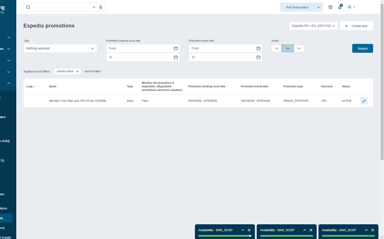Select All in the Active filter

(x=277, y=48)
